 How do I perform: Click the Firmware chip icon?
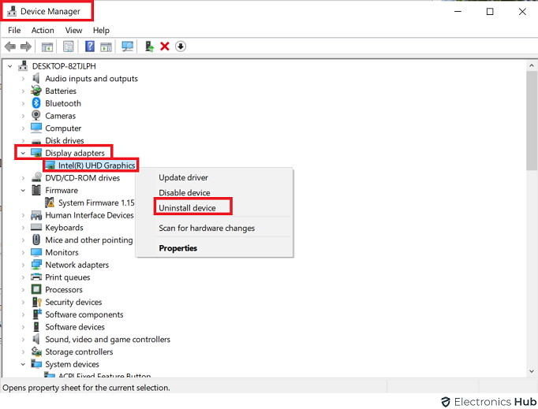[x=36, y=190]
